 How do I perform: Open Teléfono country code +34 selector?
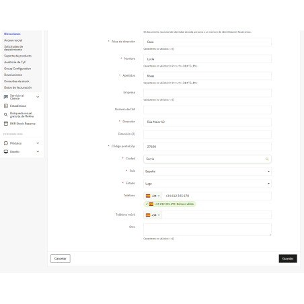[x=153, y=196]
